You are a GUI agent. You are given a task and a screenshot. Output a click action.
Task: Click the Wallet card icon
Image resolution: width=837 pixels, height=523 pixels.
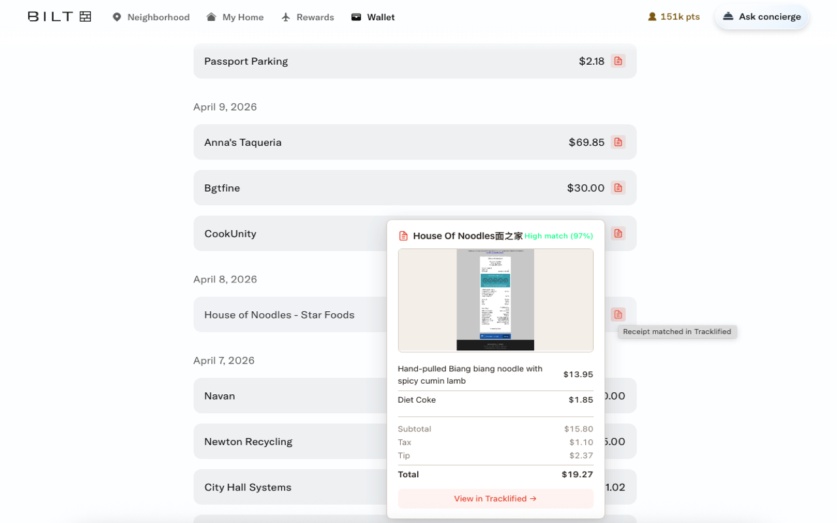pyautogui.click(x=356, y=17)
